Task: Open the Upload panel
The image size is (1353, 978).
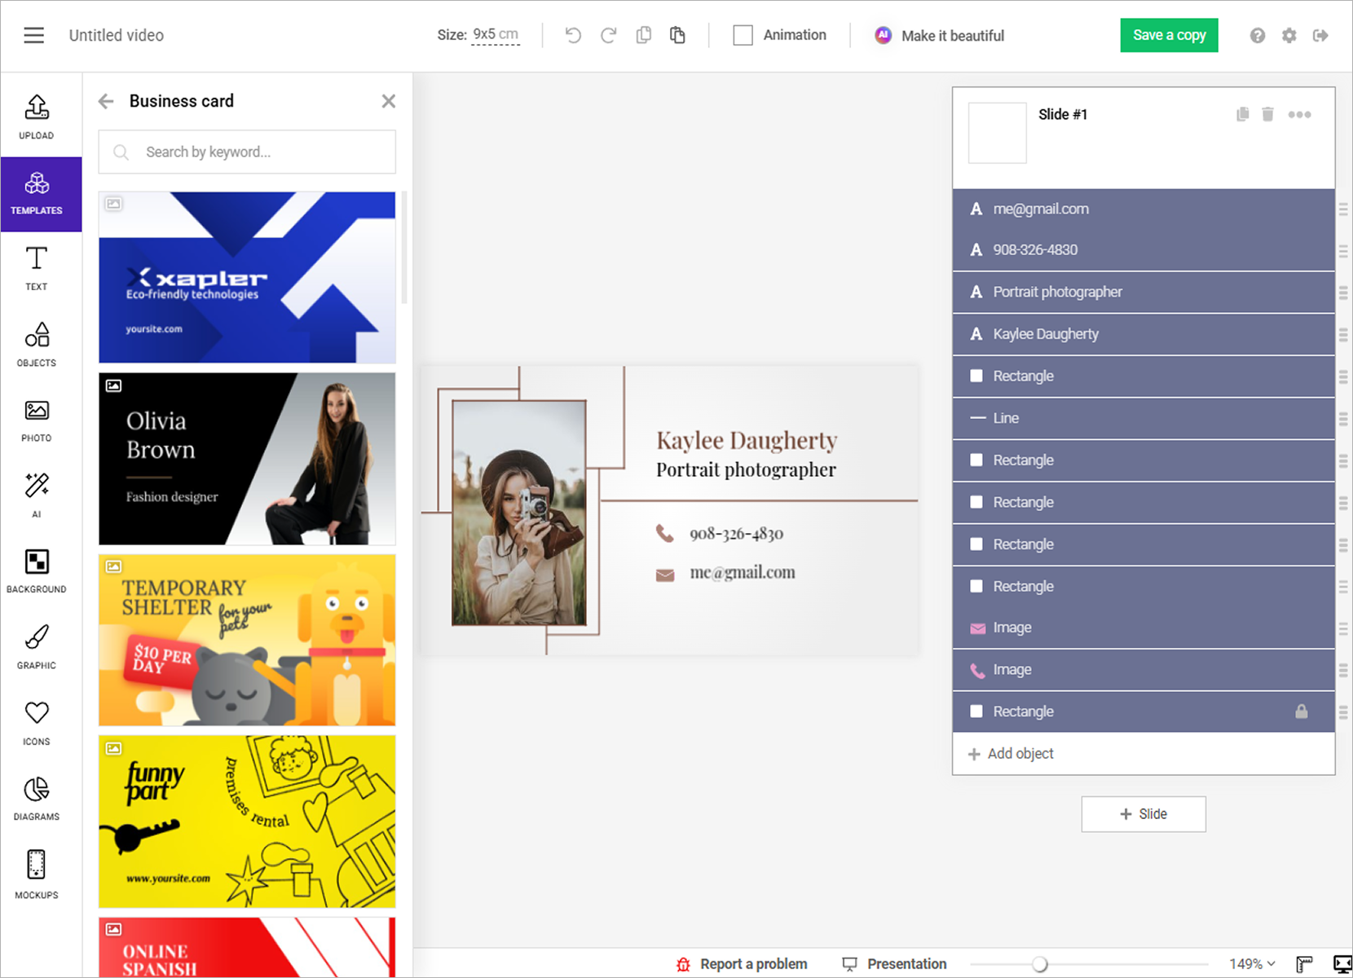Action: tap(37, 117)
